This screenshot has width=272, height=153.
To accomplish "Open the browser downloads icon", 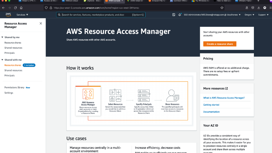I will [x=259, y=8].
